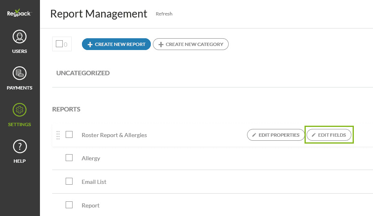Screen dimensions: 373x216
Task: Toggle the select-all checkbox at top
Action: 59,44
